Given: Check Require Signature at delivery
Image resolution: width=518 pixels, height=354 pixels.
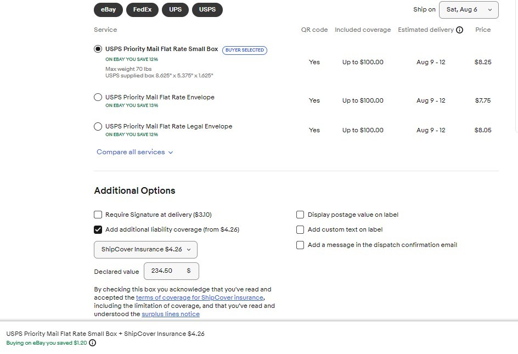Looking at the screenshot, I should 98,215.
